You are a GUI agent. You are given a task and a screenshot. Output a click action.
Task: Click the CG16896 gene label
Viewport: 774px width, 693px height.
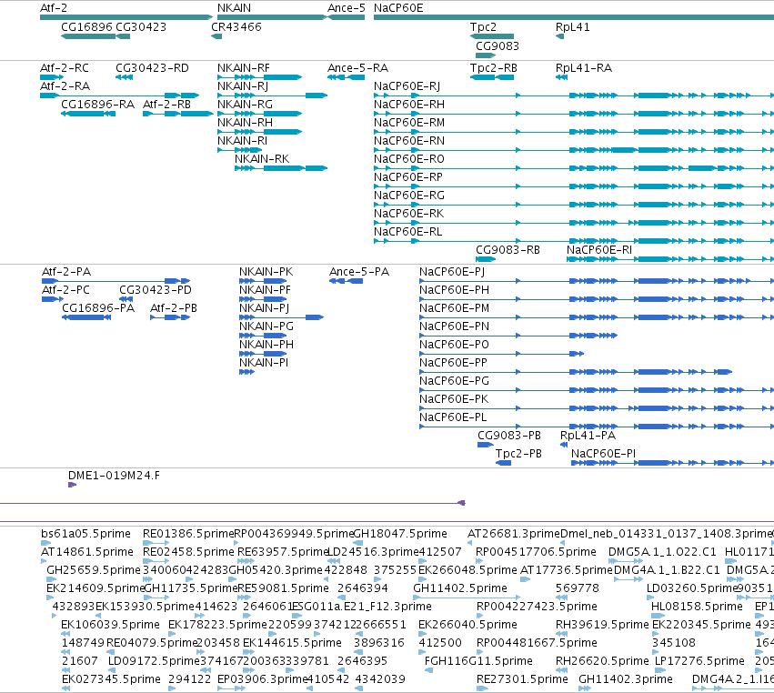pyautogui.click(x=86, y=27)
